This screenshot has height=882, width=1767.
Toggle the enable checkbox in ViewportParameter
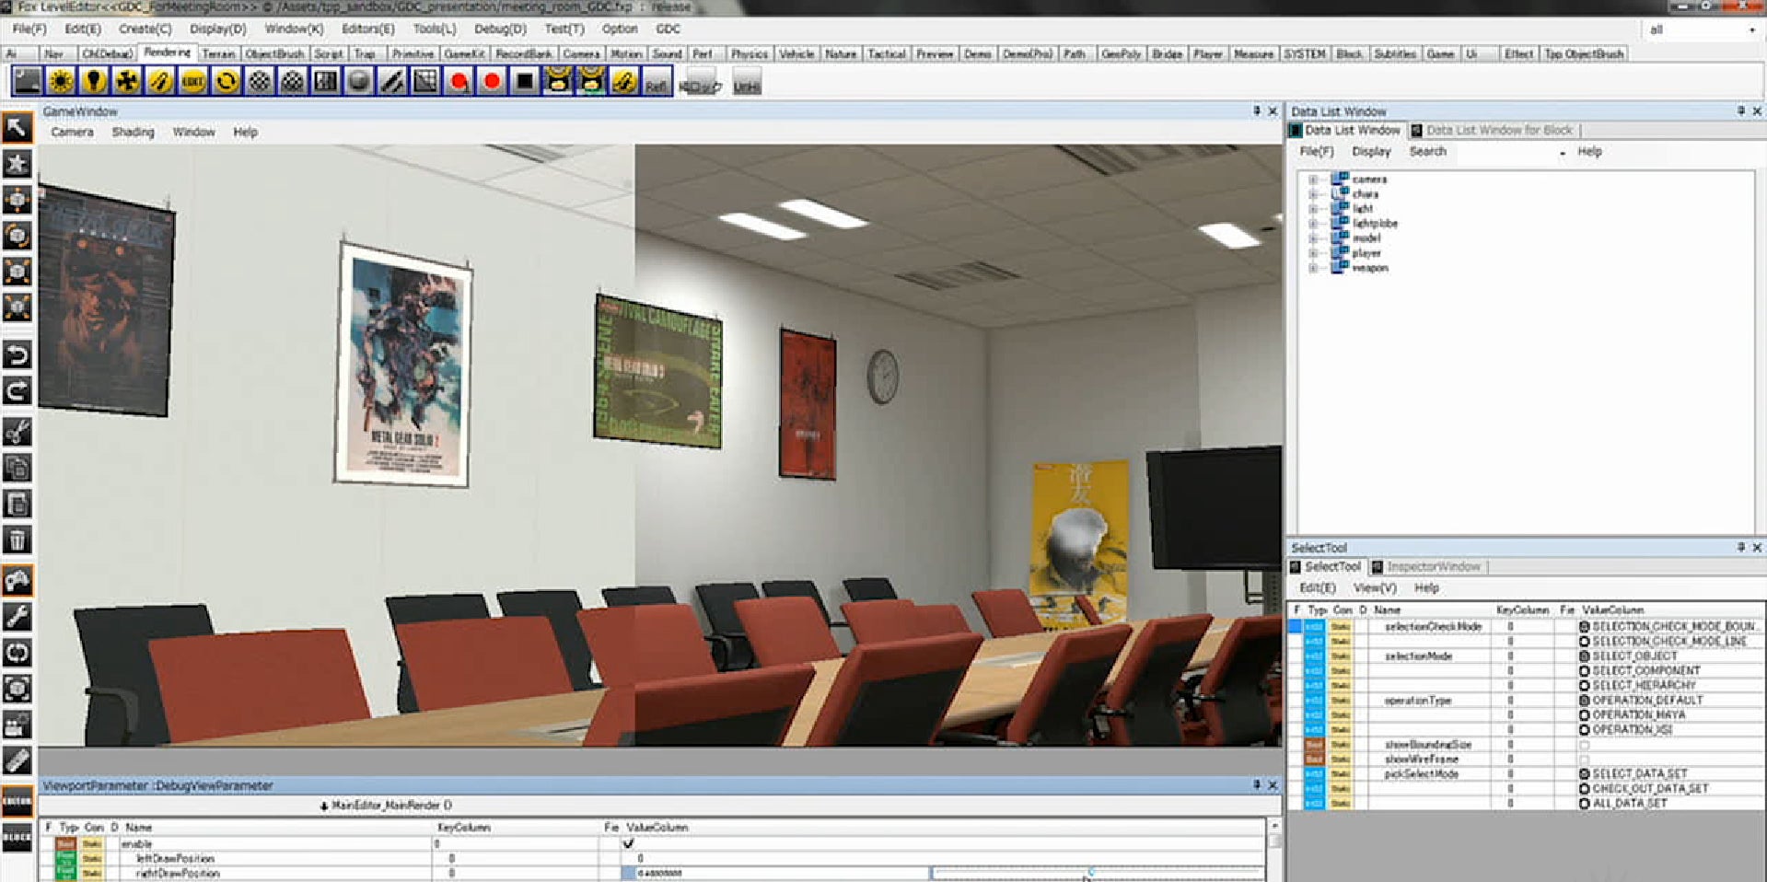(629, 843)
